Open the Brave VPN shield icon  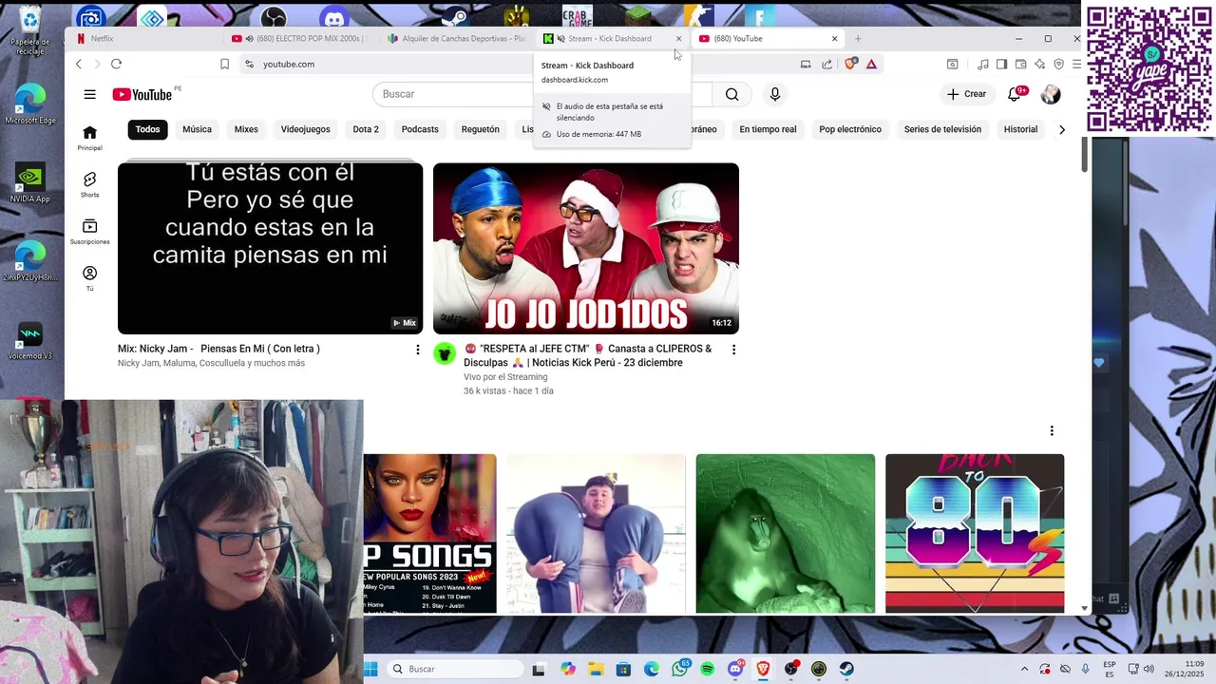(x=1058, y=64)
